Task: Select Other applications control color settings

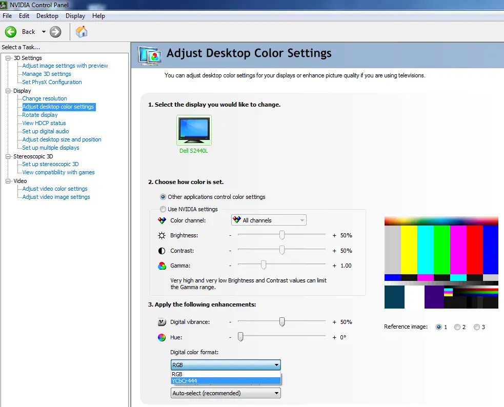Action: tap(163, 197)
